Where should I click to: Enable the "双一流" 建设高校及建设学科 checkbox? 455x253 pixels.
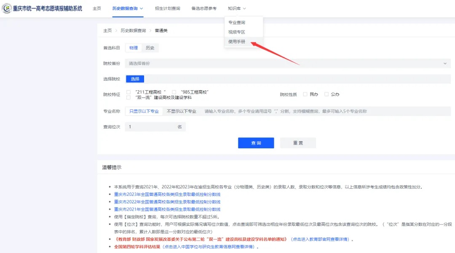click(128, 98)
